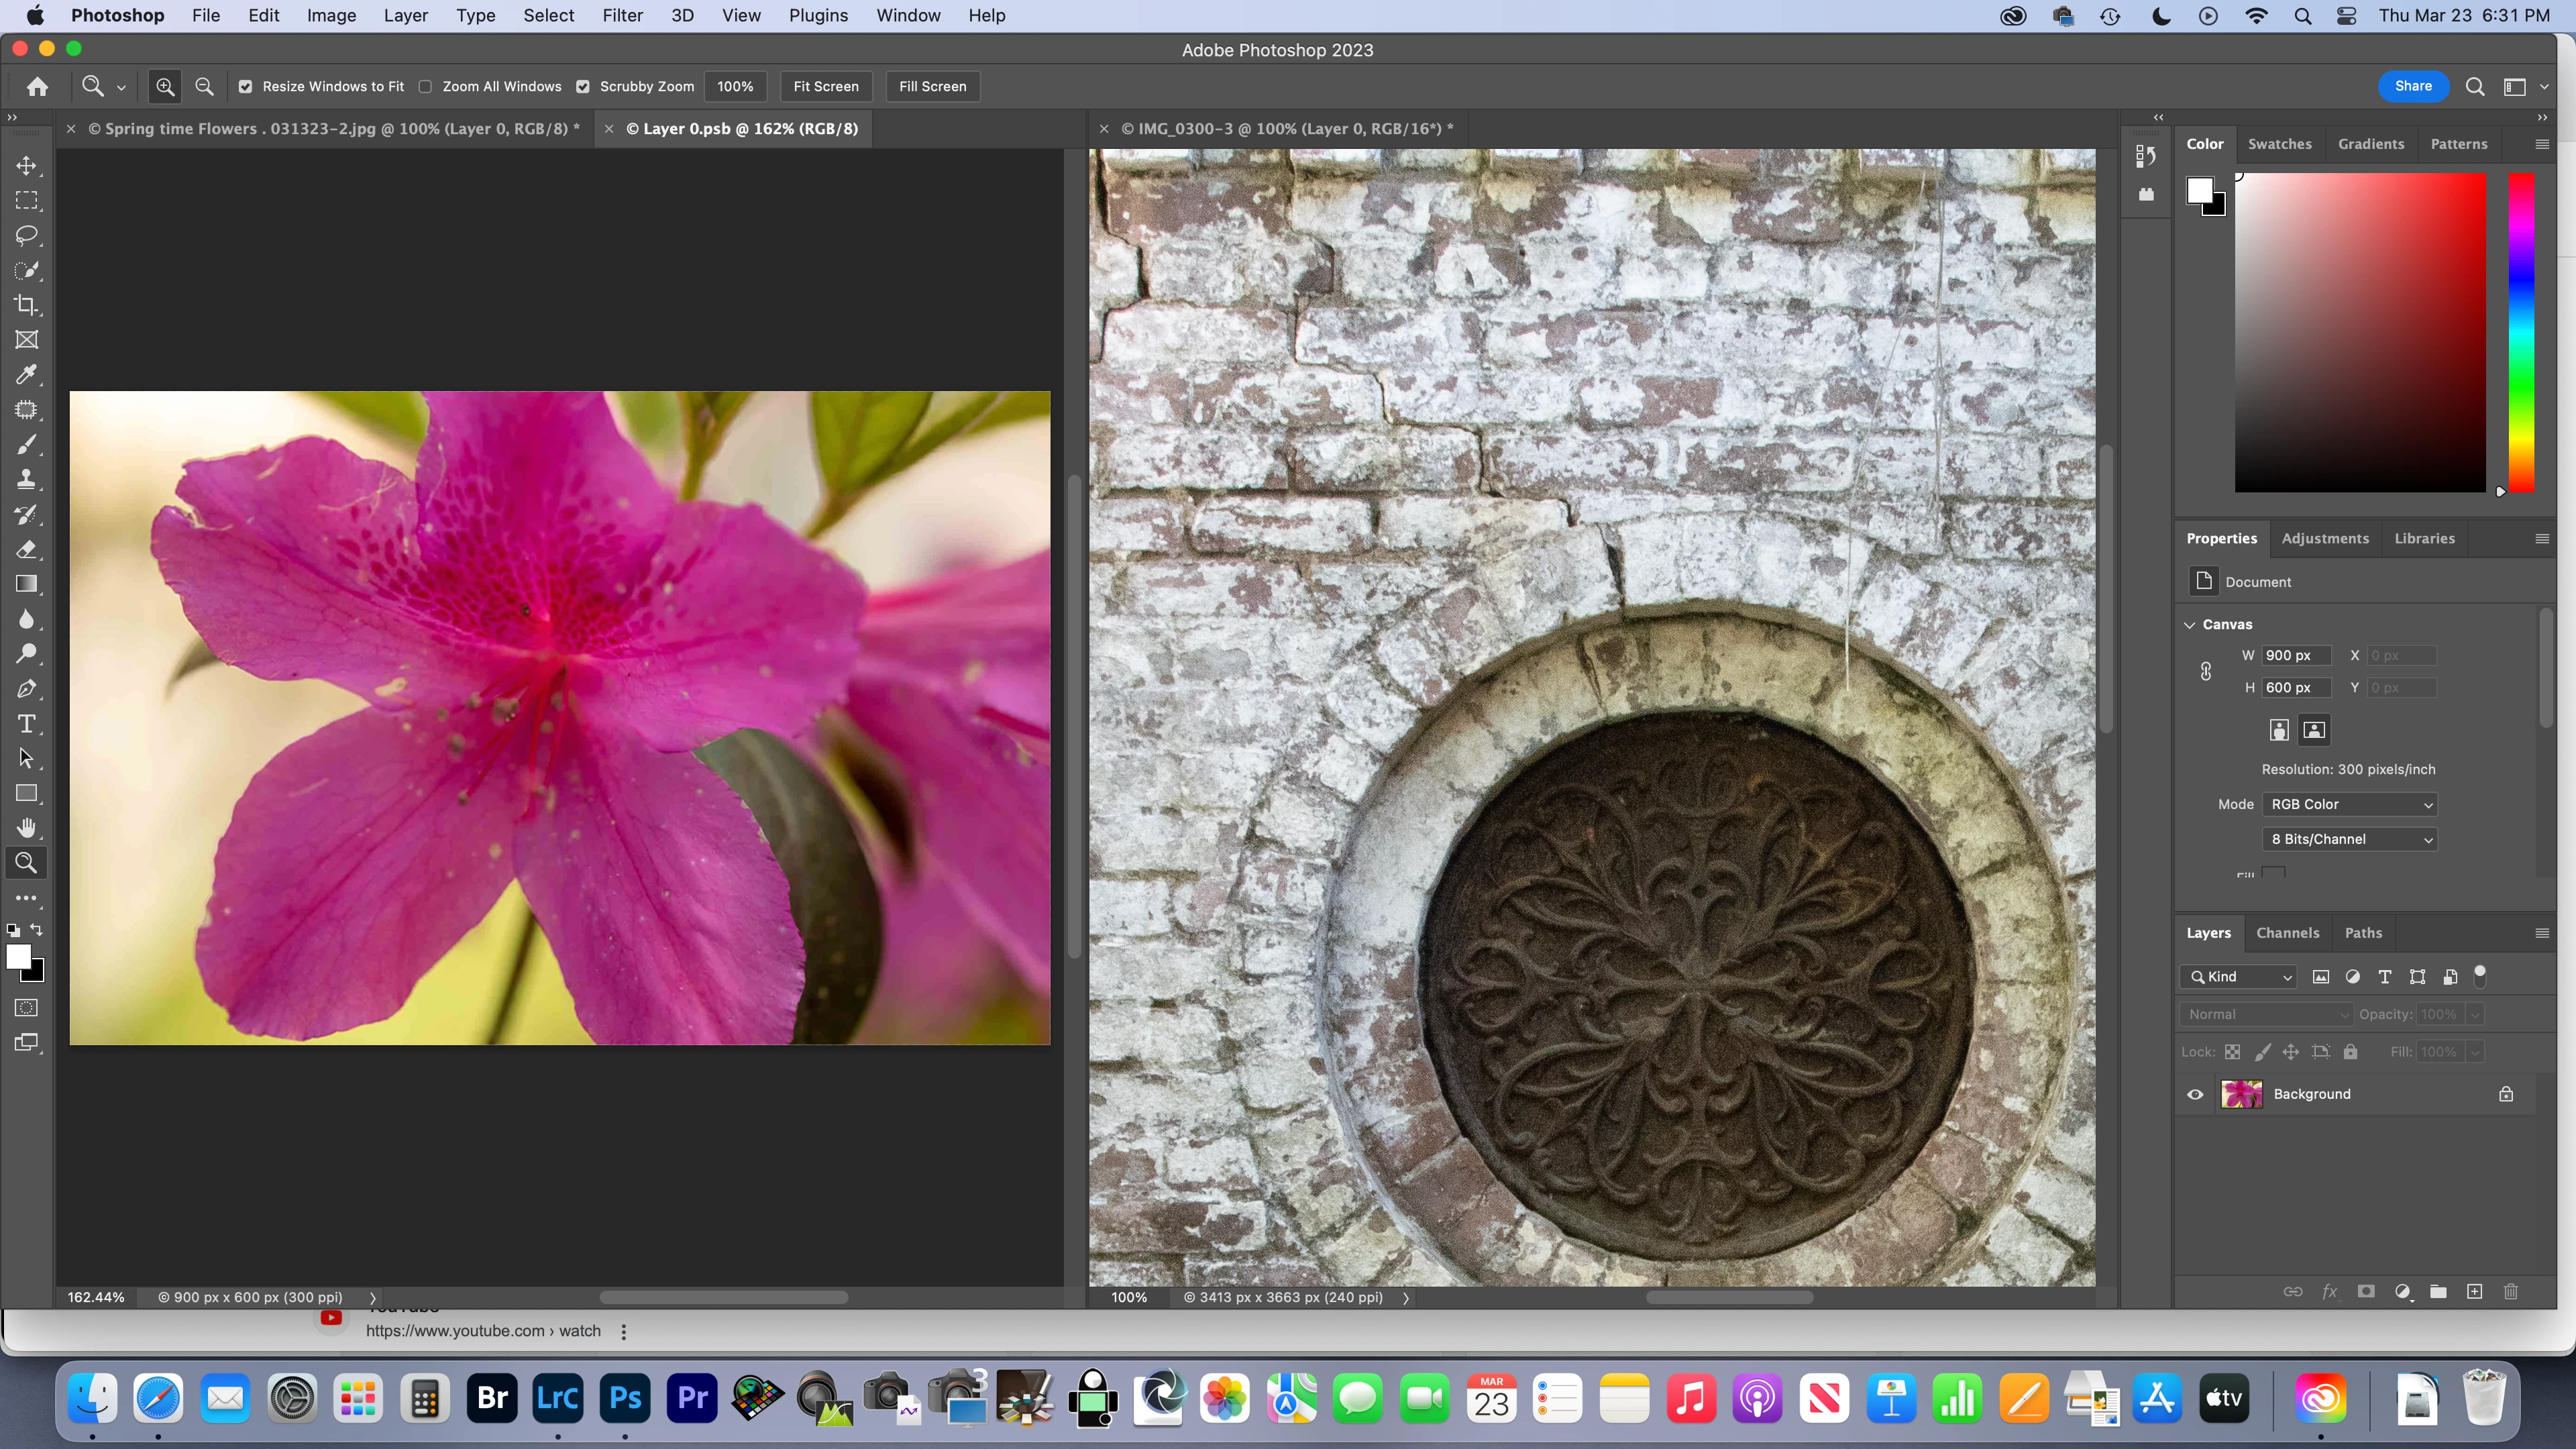Disable Resize Windows to Fit checkbox

point(245,87)
